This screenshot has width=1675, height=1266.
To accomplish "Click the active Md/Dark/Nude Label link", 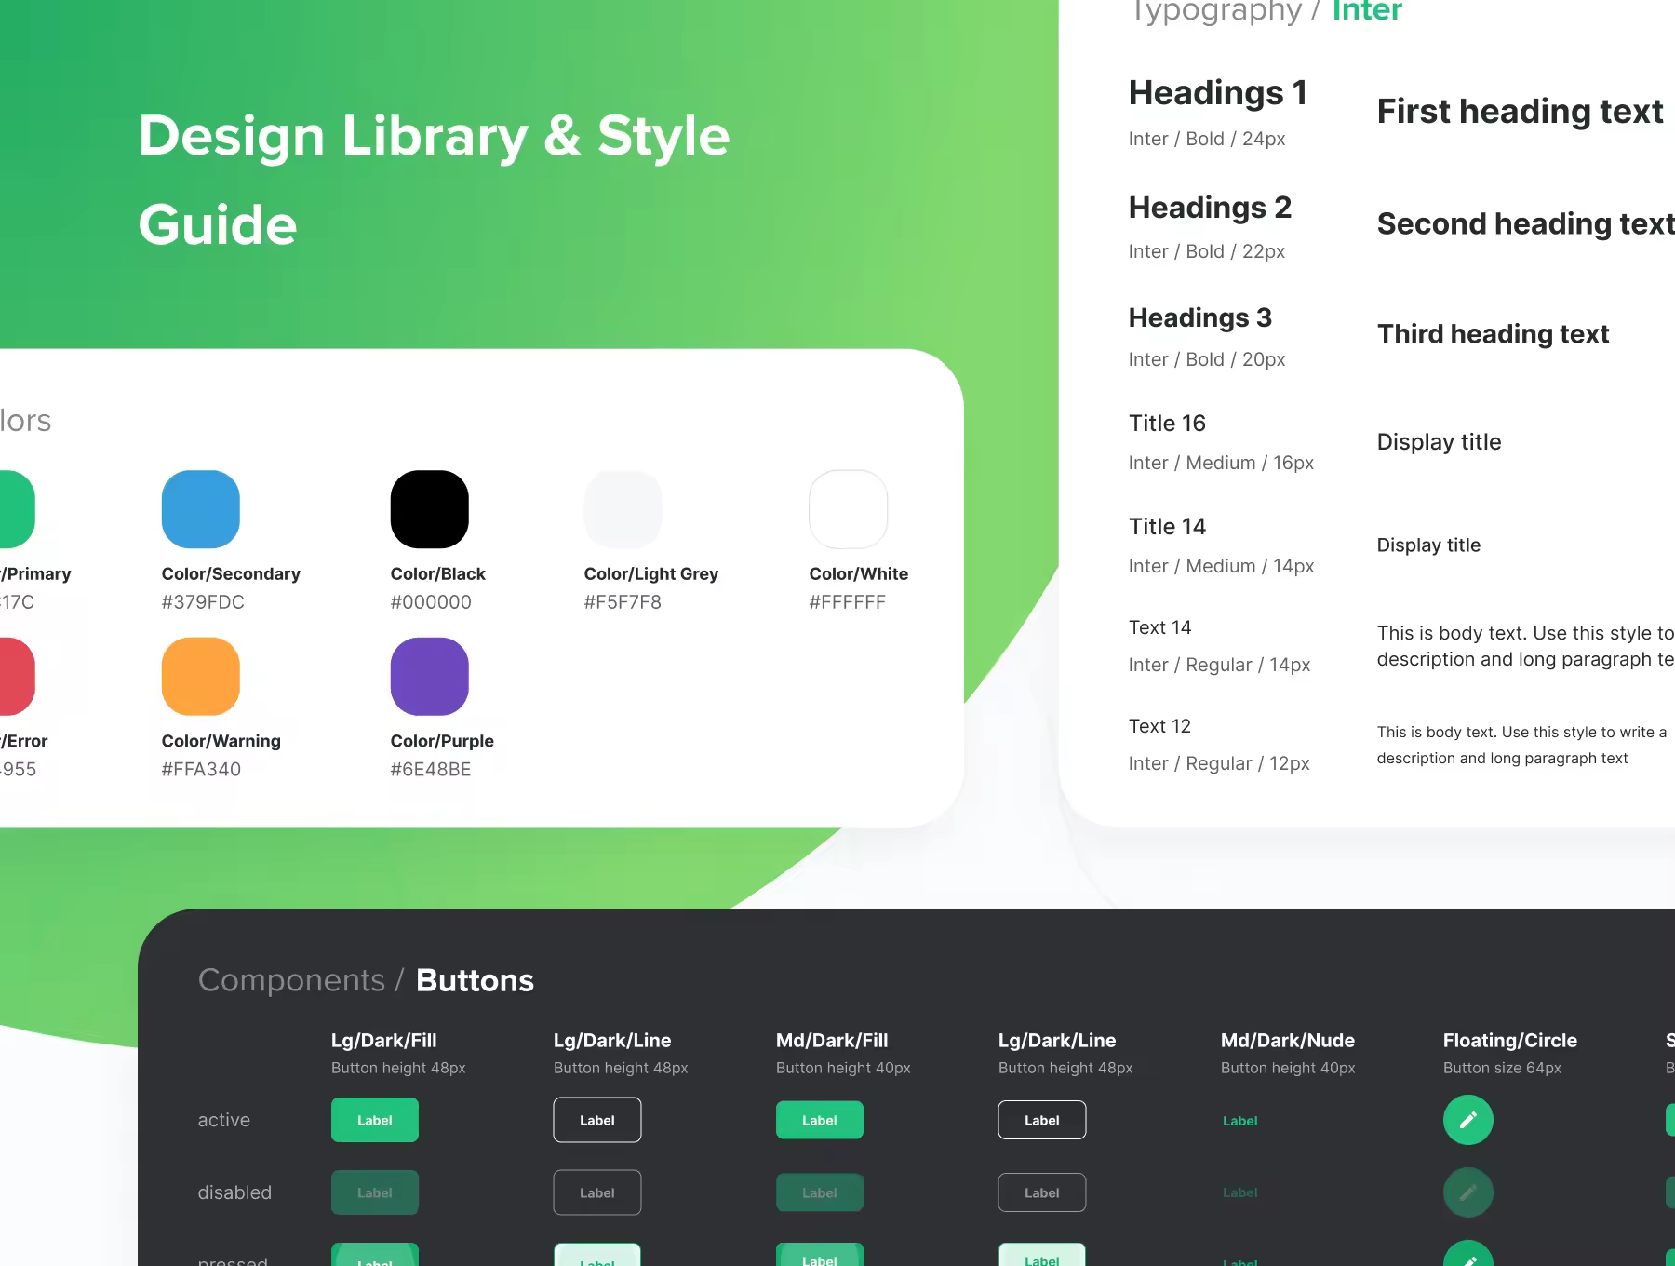I will click(x=1240, y=1121).
